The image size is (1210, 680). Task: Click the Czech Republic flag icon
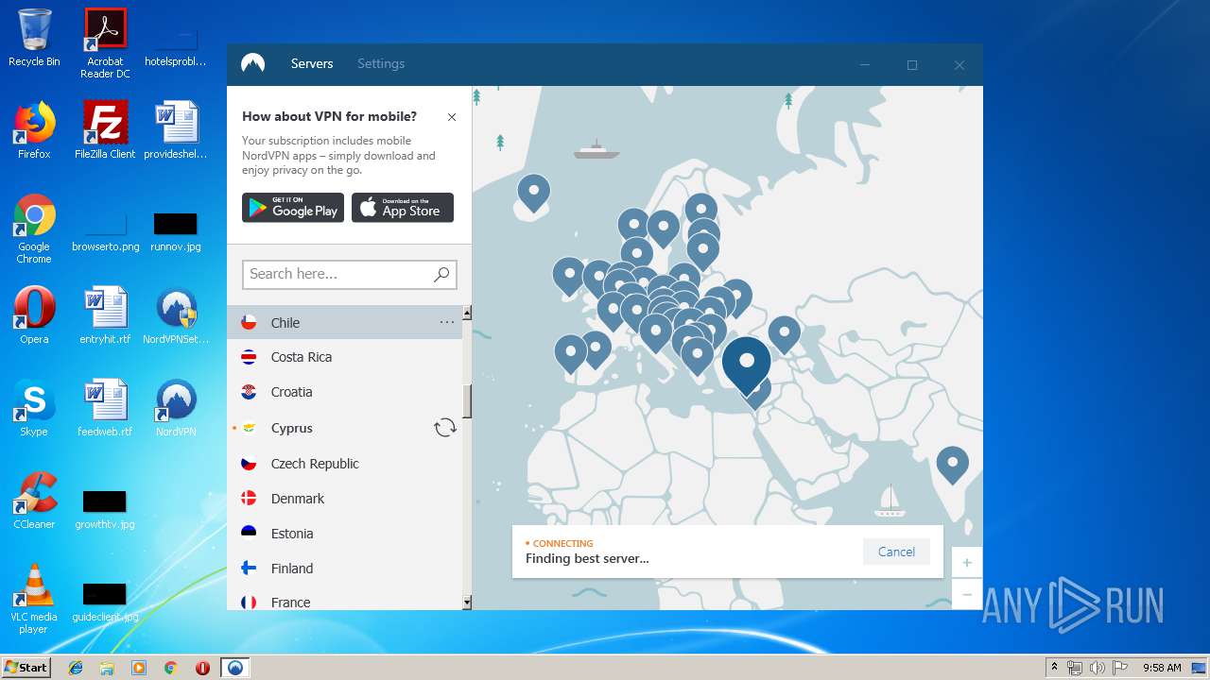click(x=249, y=464)
